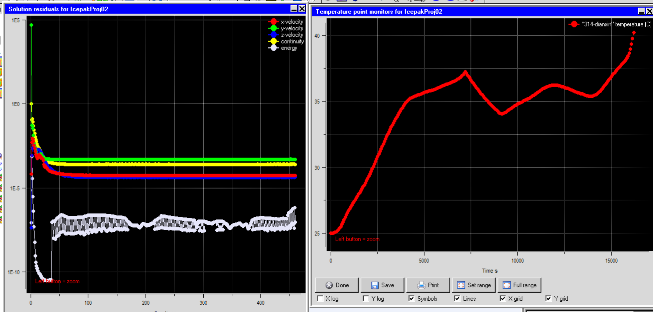Click the 15000 time axis tick label

point(611,261)
